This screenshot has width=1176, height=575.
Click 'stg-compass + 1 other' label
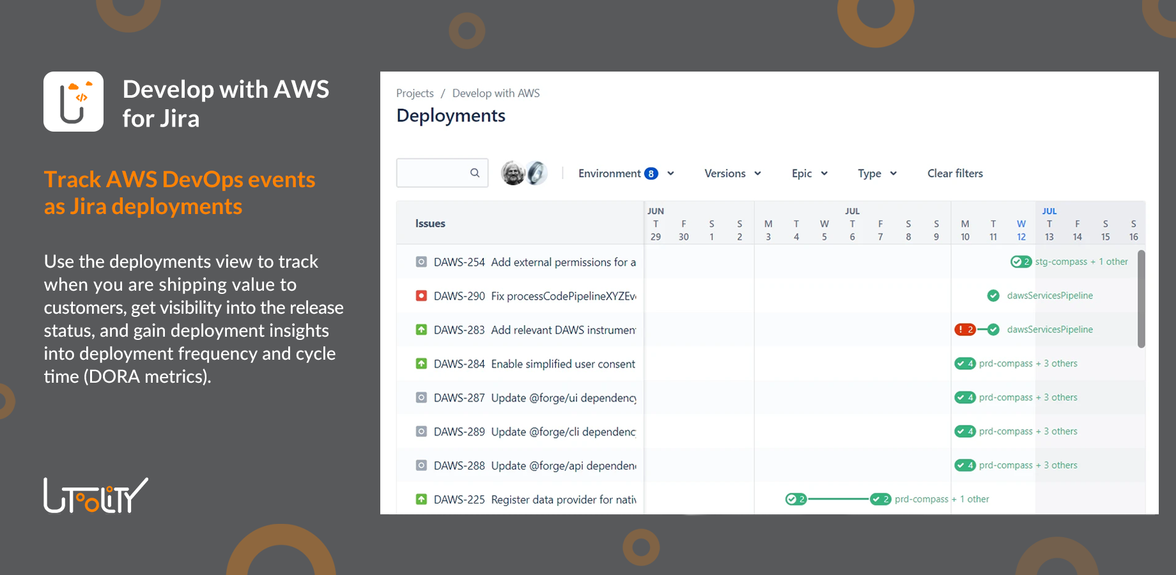pos(1081,261)
